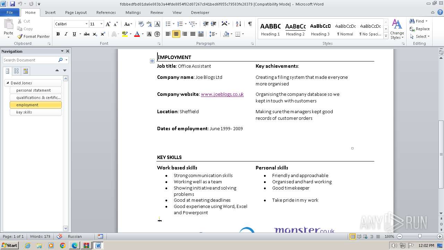Switch to the Review tab
444x250 pixels.
157,12
